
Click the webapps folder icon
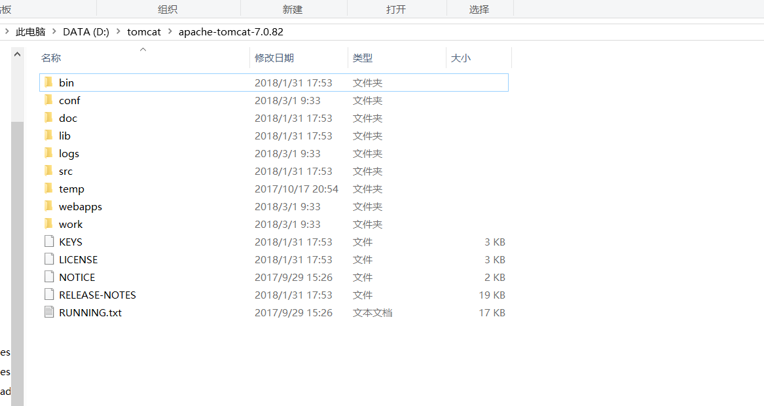(48, 206)
